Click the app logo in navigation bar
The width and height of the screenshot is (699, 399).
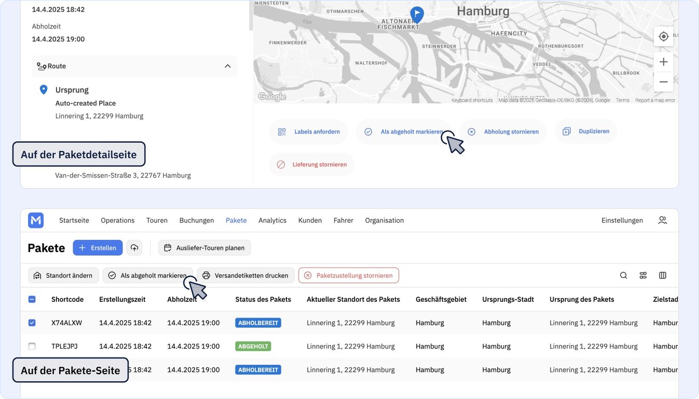point(36,220)
